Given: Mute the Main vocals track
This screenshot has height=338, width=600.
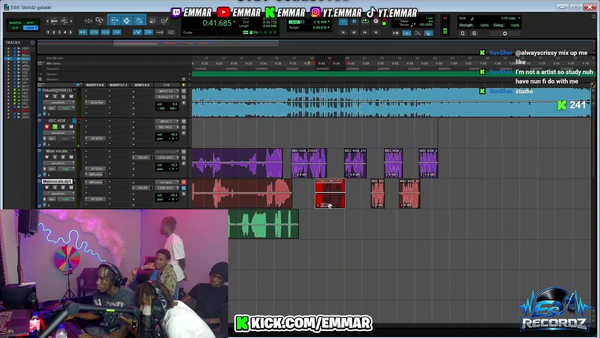Looking at the screenshot, I should click(71, 157).
